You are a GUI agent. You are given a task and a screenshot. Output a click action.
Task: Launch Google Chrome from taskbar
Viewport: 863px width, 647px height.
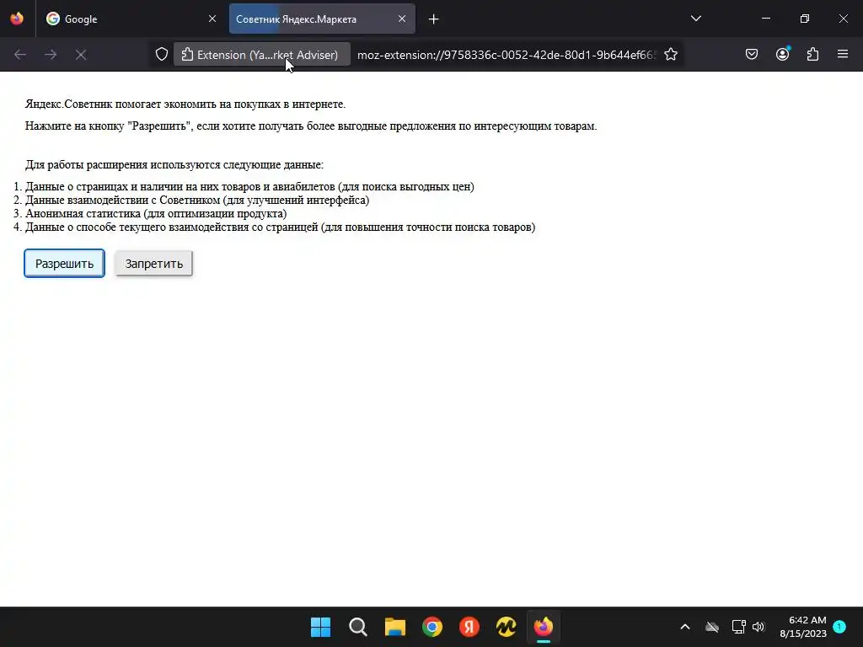coord(432,627)
